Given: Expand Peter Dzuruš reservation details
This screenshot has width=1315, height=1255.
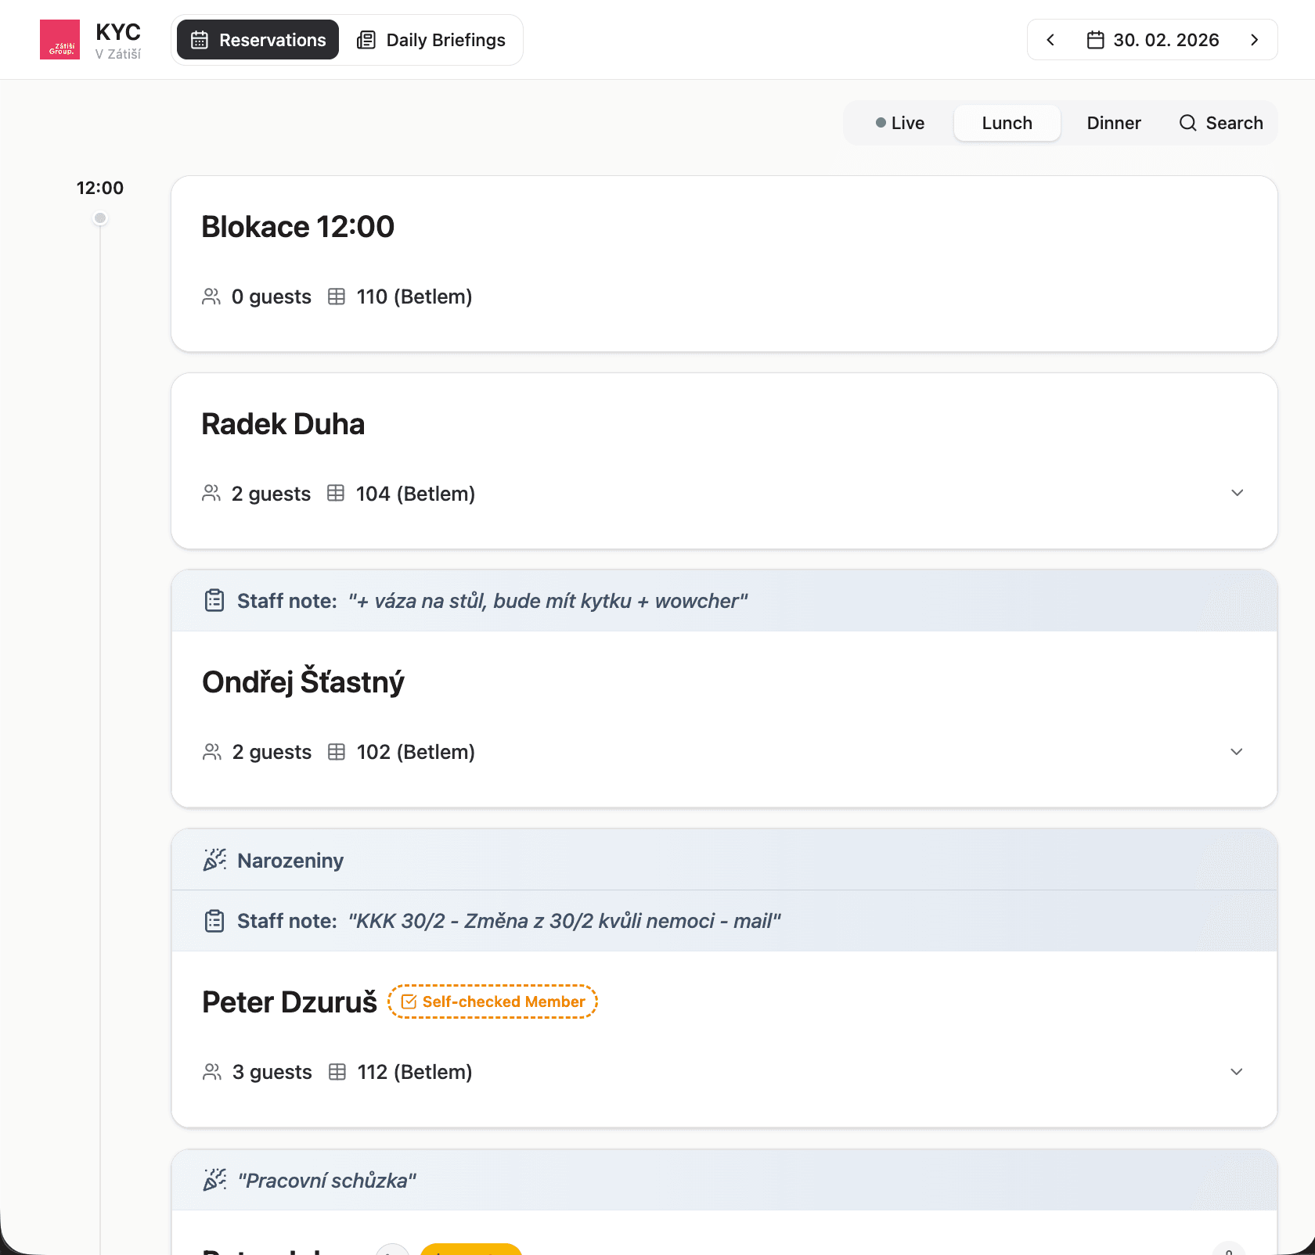Looking at the screenshot, I should pyautogui.click(x=1237, y=1072).
